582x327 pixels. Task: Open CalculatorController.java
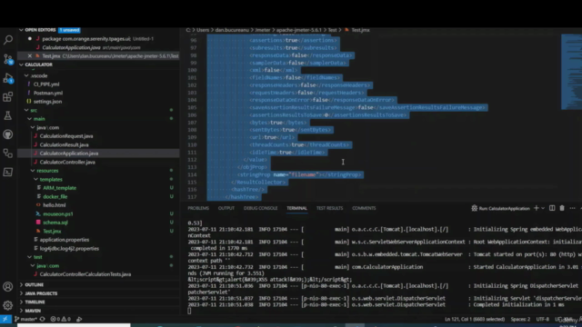[x=67, y=162]
